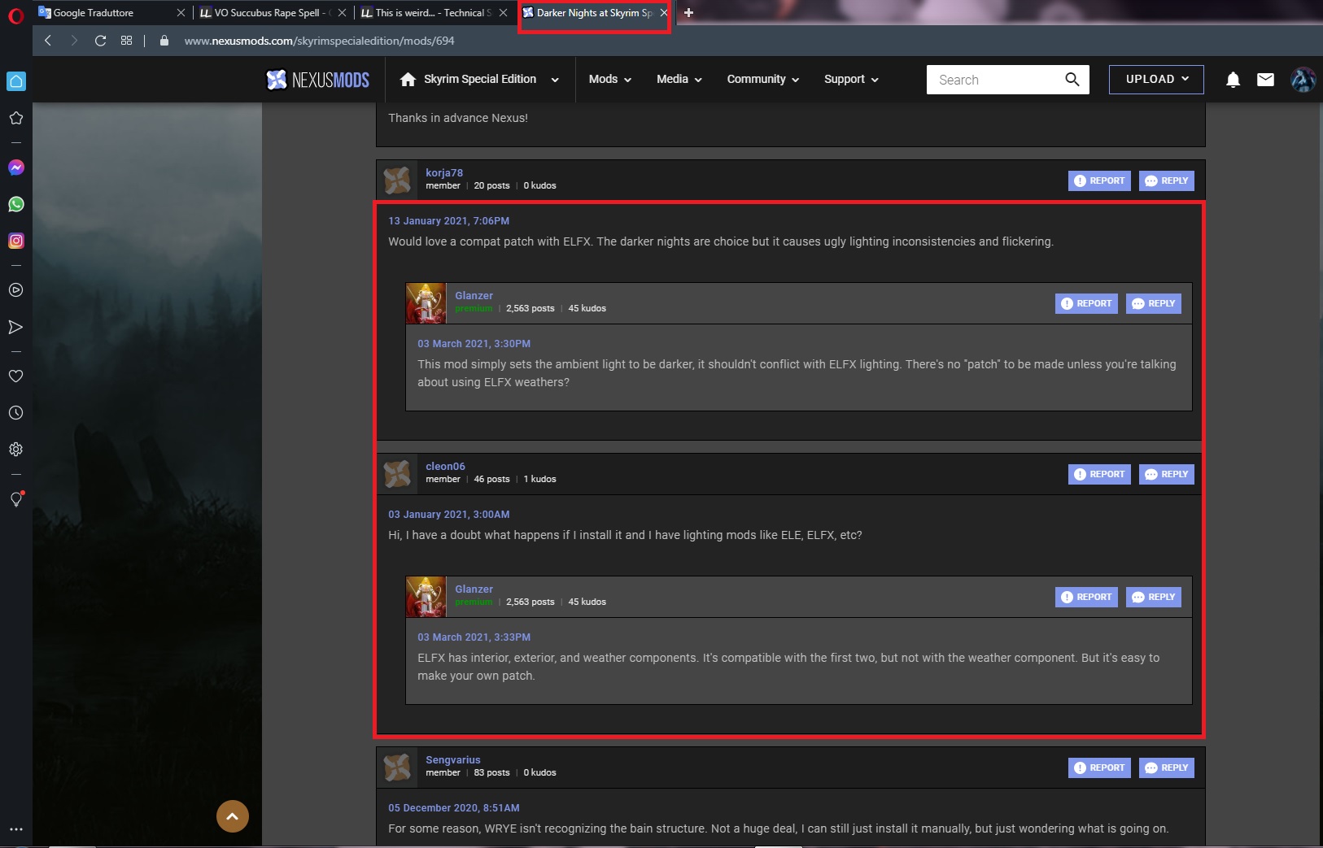Image resolution: width=1323 pixels, height=848 pixels.
Task: Open user profile avatar menu
Action: (1303, 80)
